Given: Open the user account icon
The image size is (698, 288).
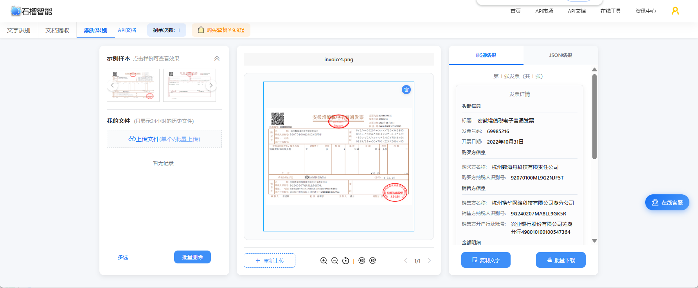Looking at the screenshot, I should 675,11.
